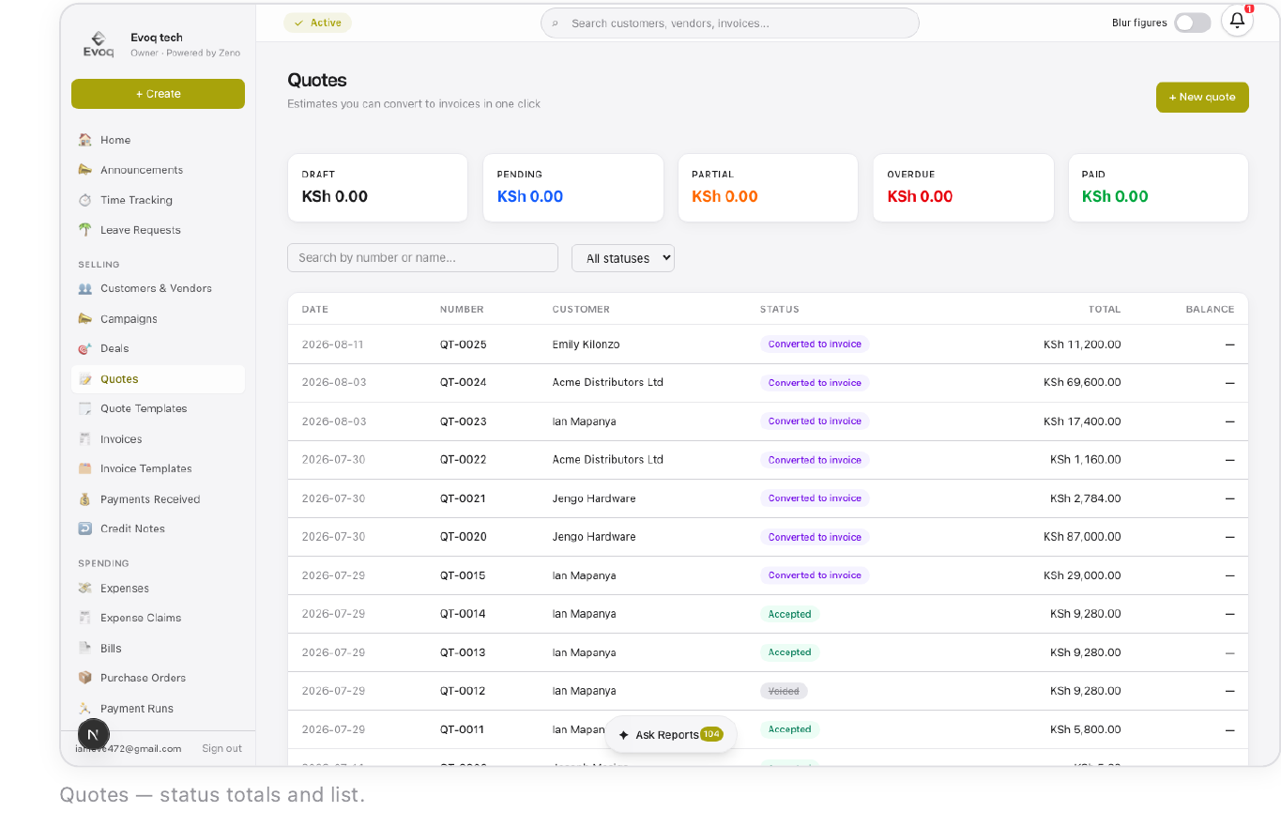Click the Sign out link
Screen dimensions: 1281x827
(x=221, y=748)
